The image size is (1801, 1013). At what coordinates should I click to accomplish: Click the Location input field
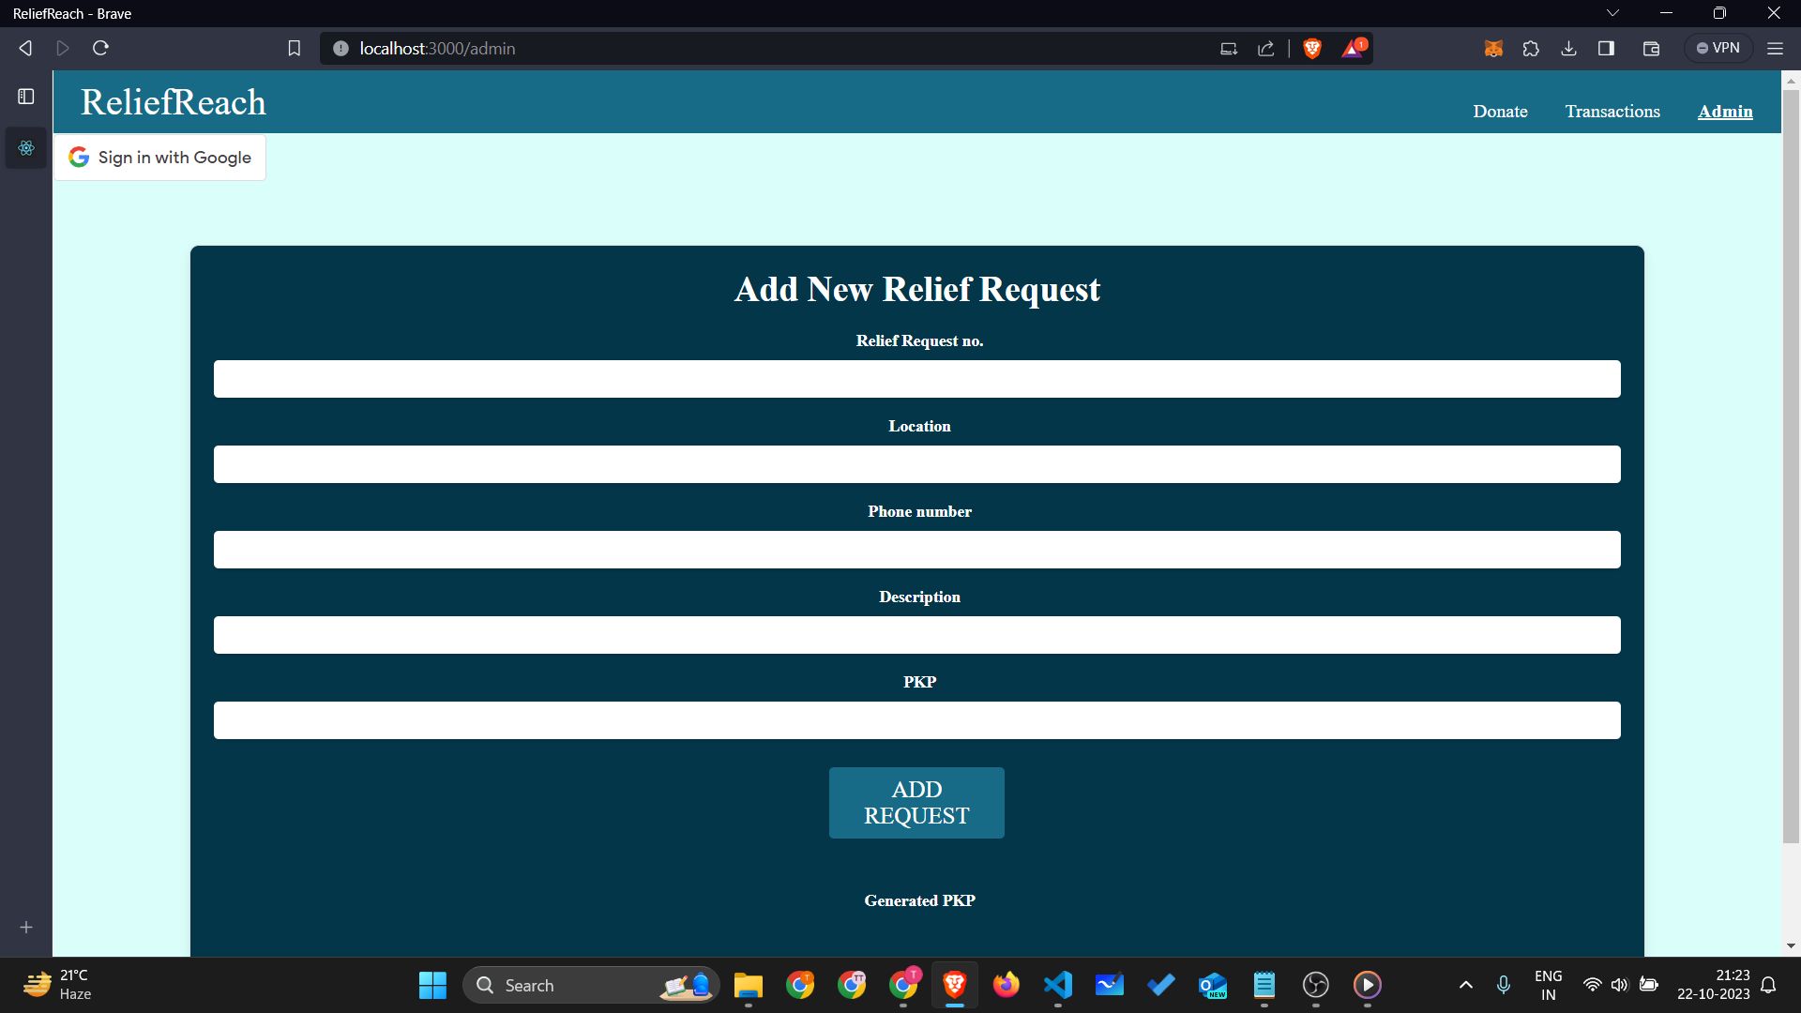916,464
